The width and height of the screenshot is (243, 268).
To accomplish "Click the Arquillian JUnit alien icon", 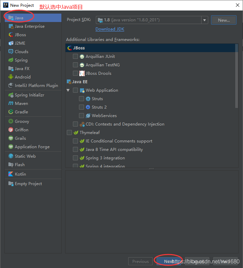I will 82,57.
